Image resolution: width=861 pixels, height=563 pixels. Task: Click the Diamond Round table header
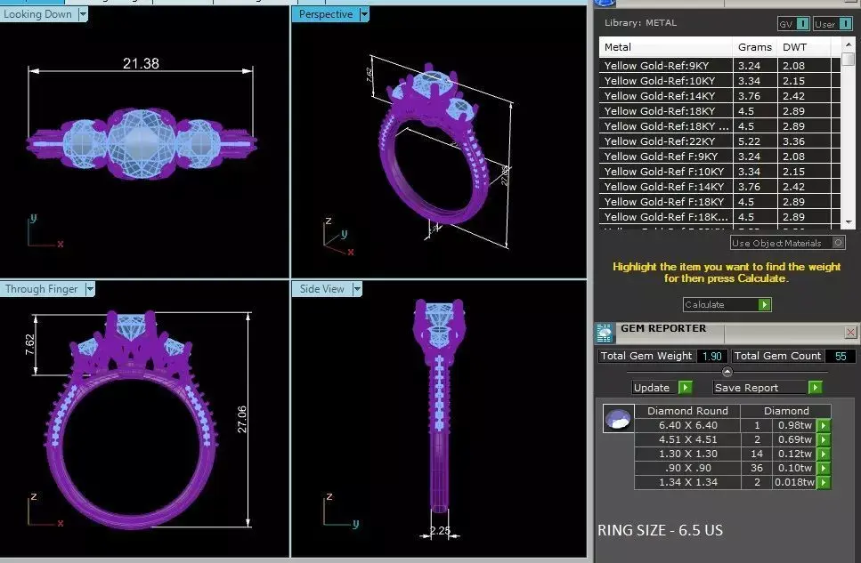687,411
